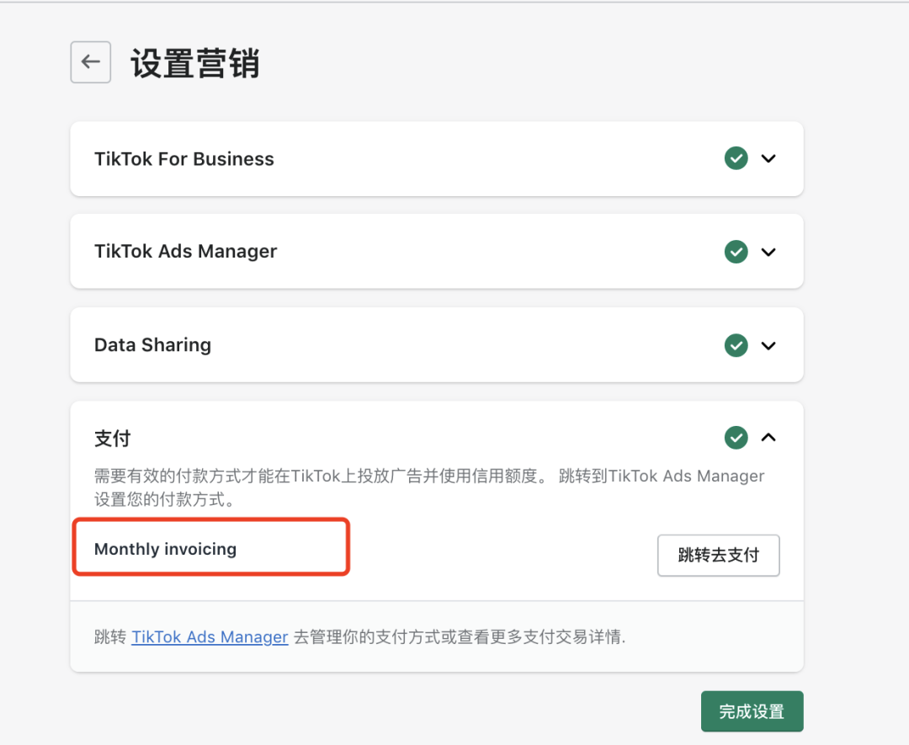Click the payment description starting 需要有效的付款方式
This screenshot has width=909, height=745.
coord(429,487)
